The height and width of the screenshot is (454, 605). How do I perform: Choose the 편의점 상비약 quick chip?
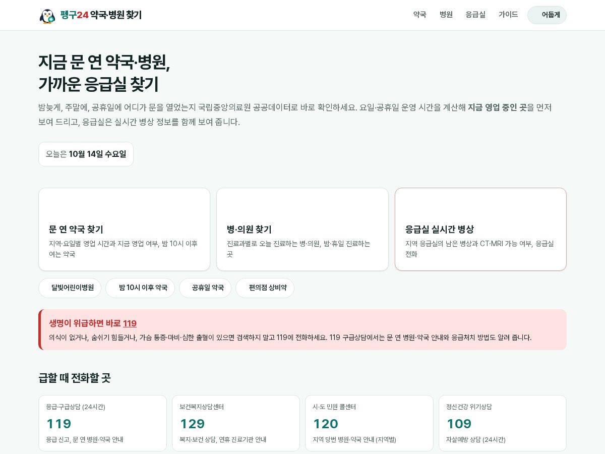click(265, 288)
